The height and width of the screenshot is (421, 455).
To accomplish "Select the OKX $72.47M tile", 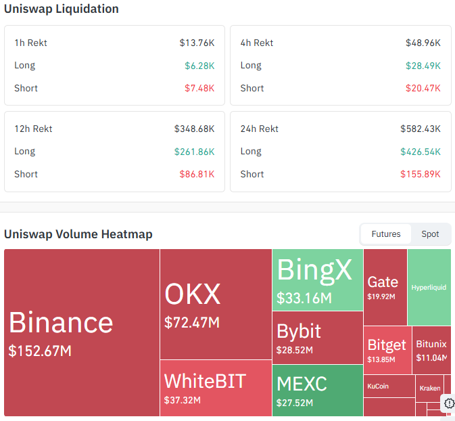I will point(216,304).
